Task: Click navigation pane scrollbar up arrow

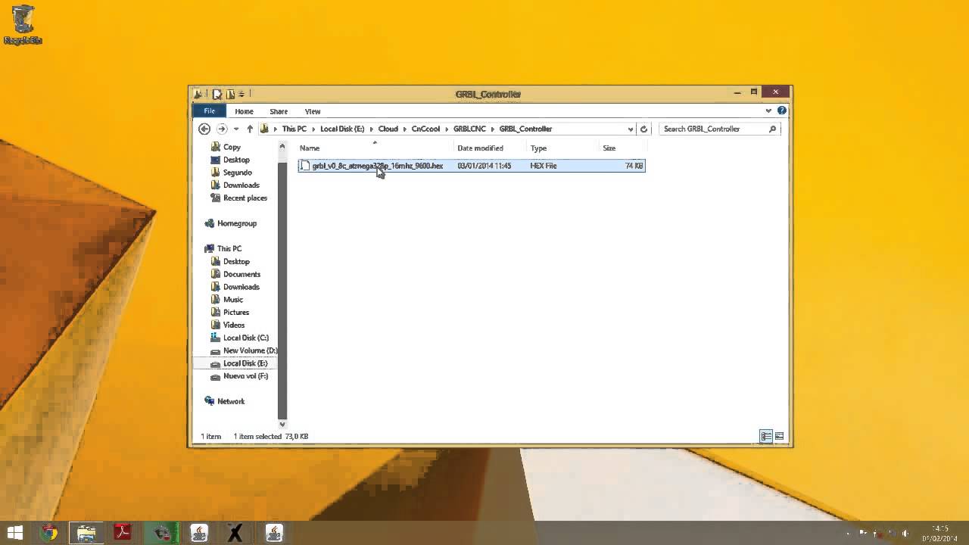Action: pos(282,147)
